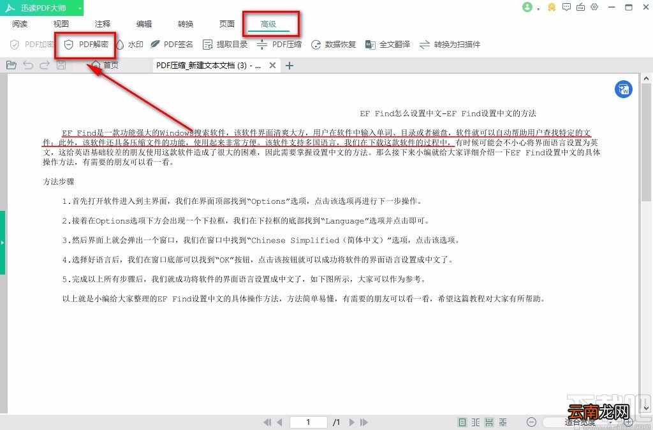Expand the left side panel handle

[x=3, y=243]
